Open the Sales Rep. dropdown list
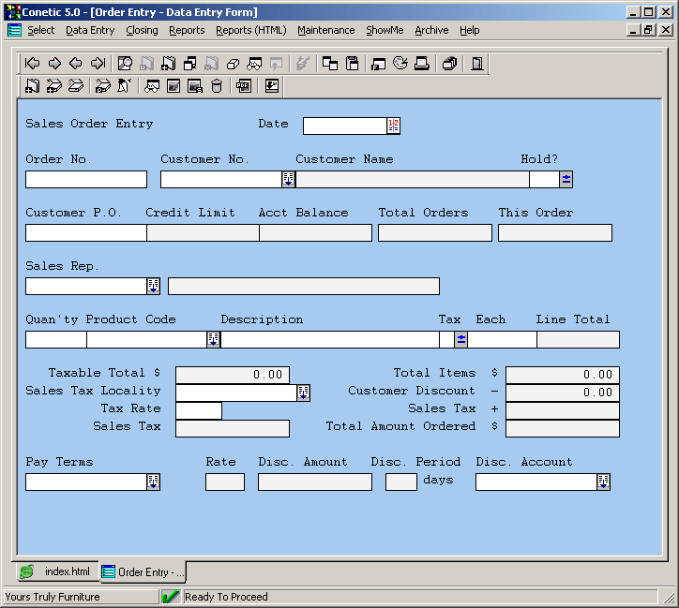Viewport: 679px width, 608px height. 154,286
